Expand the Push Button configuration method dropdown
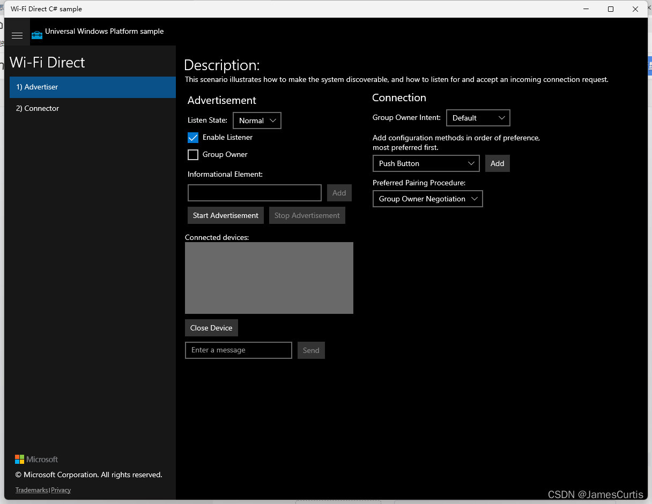 (426, 163)
